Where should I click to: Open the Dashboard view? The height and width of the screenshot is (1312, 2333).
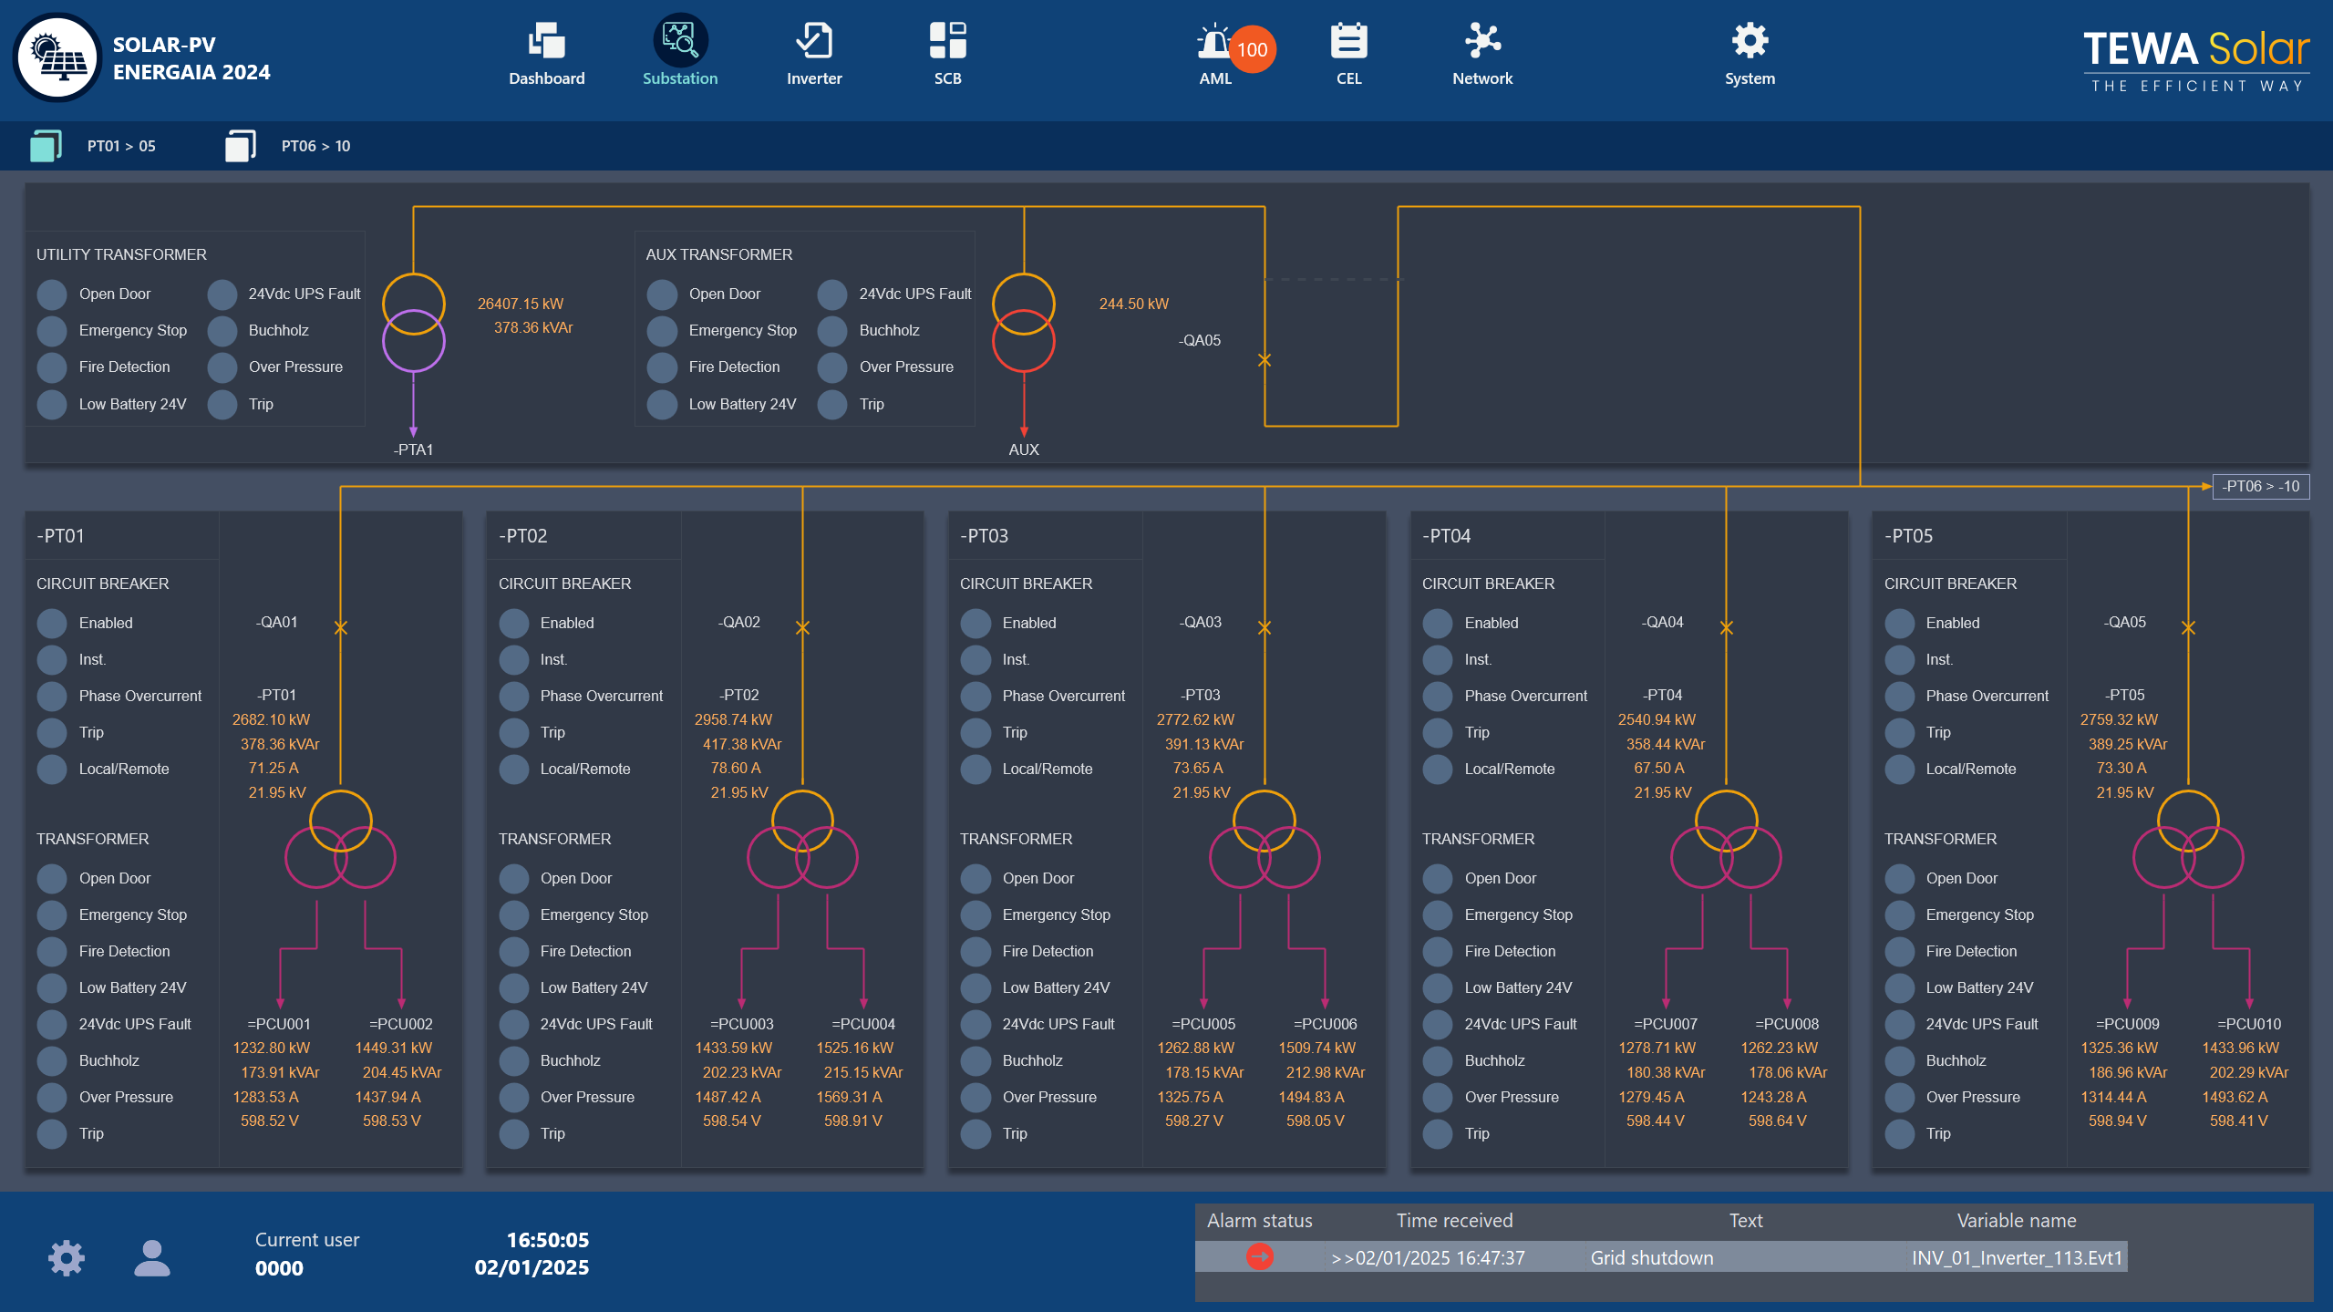pyautogui.click(x=546, y=50)
